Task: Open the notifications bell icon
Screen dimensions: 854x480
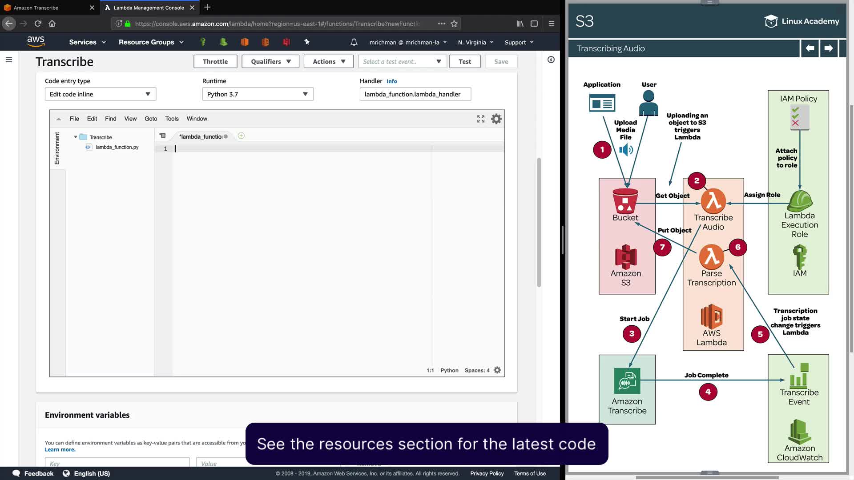Action: 354,42
